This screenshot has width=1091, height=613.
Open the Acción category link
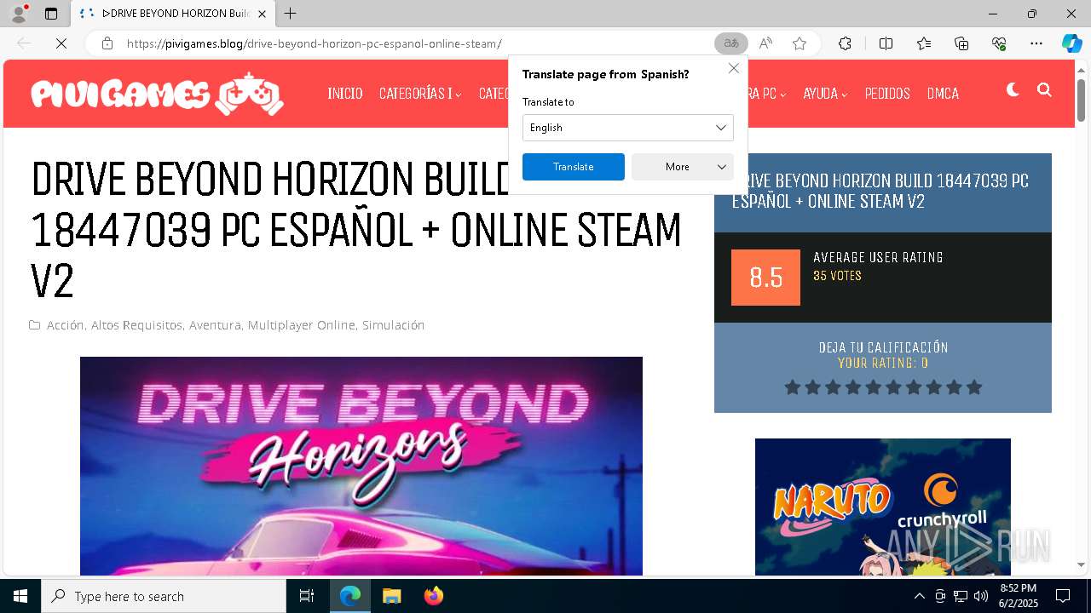[65, 325]
